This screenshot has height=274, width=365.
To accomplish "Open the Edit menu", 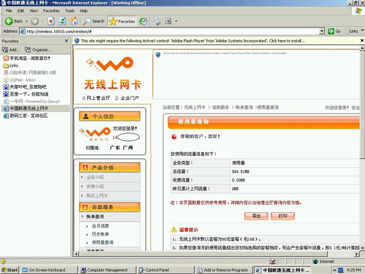I will (x=21, y=11).
